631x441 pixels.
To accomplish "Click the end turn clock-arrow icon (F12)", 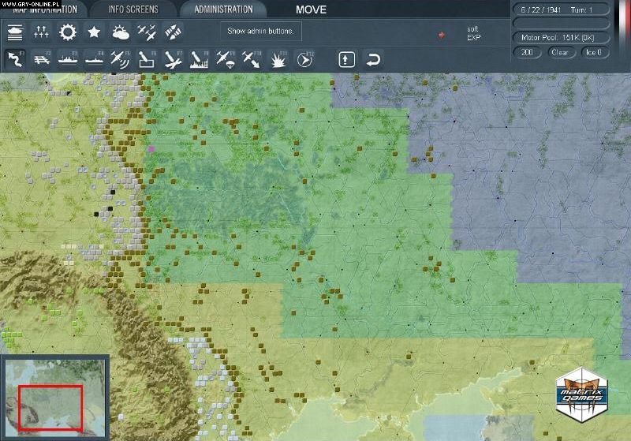I will [304, 59].
